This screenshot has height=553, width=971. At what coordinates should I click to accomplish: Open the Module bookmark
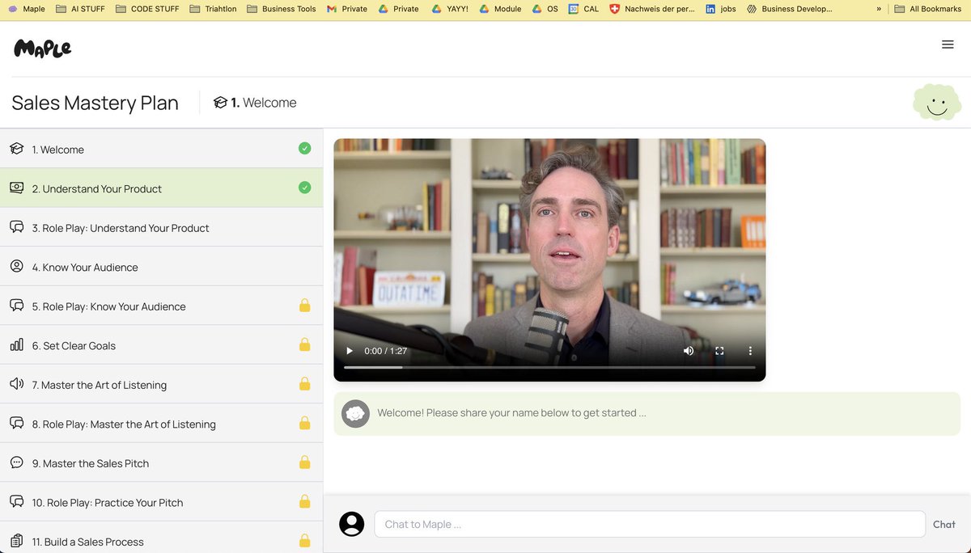[500, 9]
